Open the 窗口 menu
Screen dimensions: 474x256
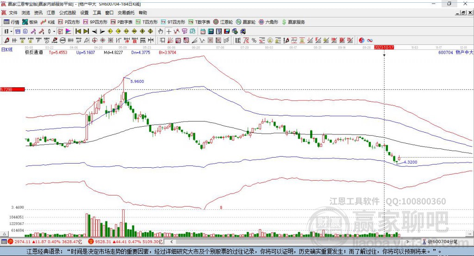[109, 12]
